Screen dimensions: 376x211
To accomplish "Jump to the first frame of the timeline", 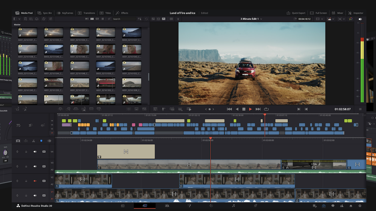I will tap(229, 109).
